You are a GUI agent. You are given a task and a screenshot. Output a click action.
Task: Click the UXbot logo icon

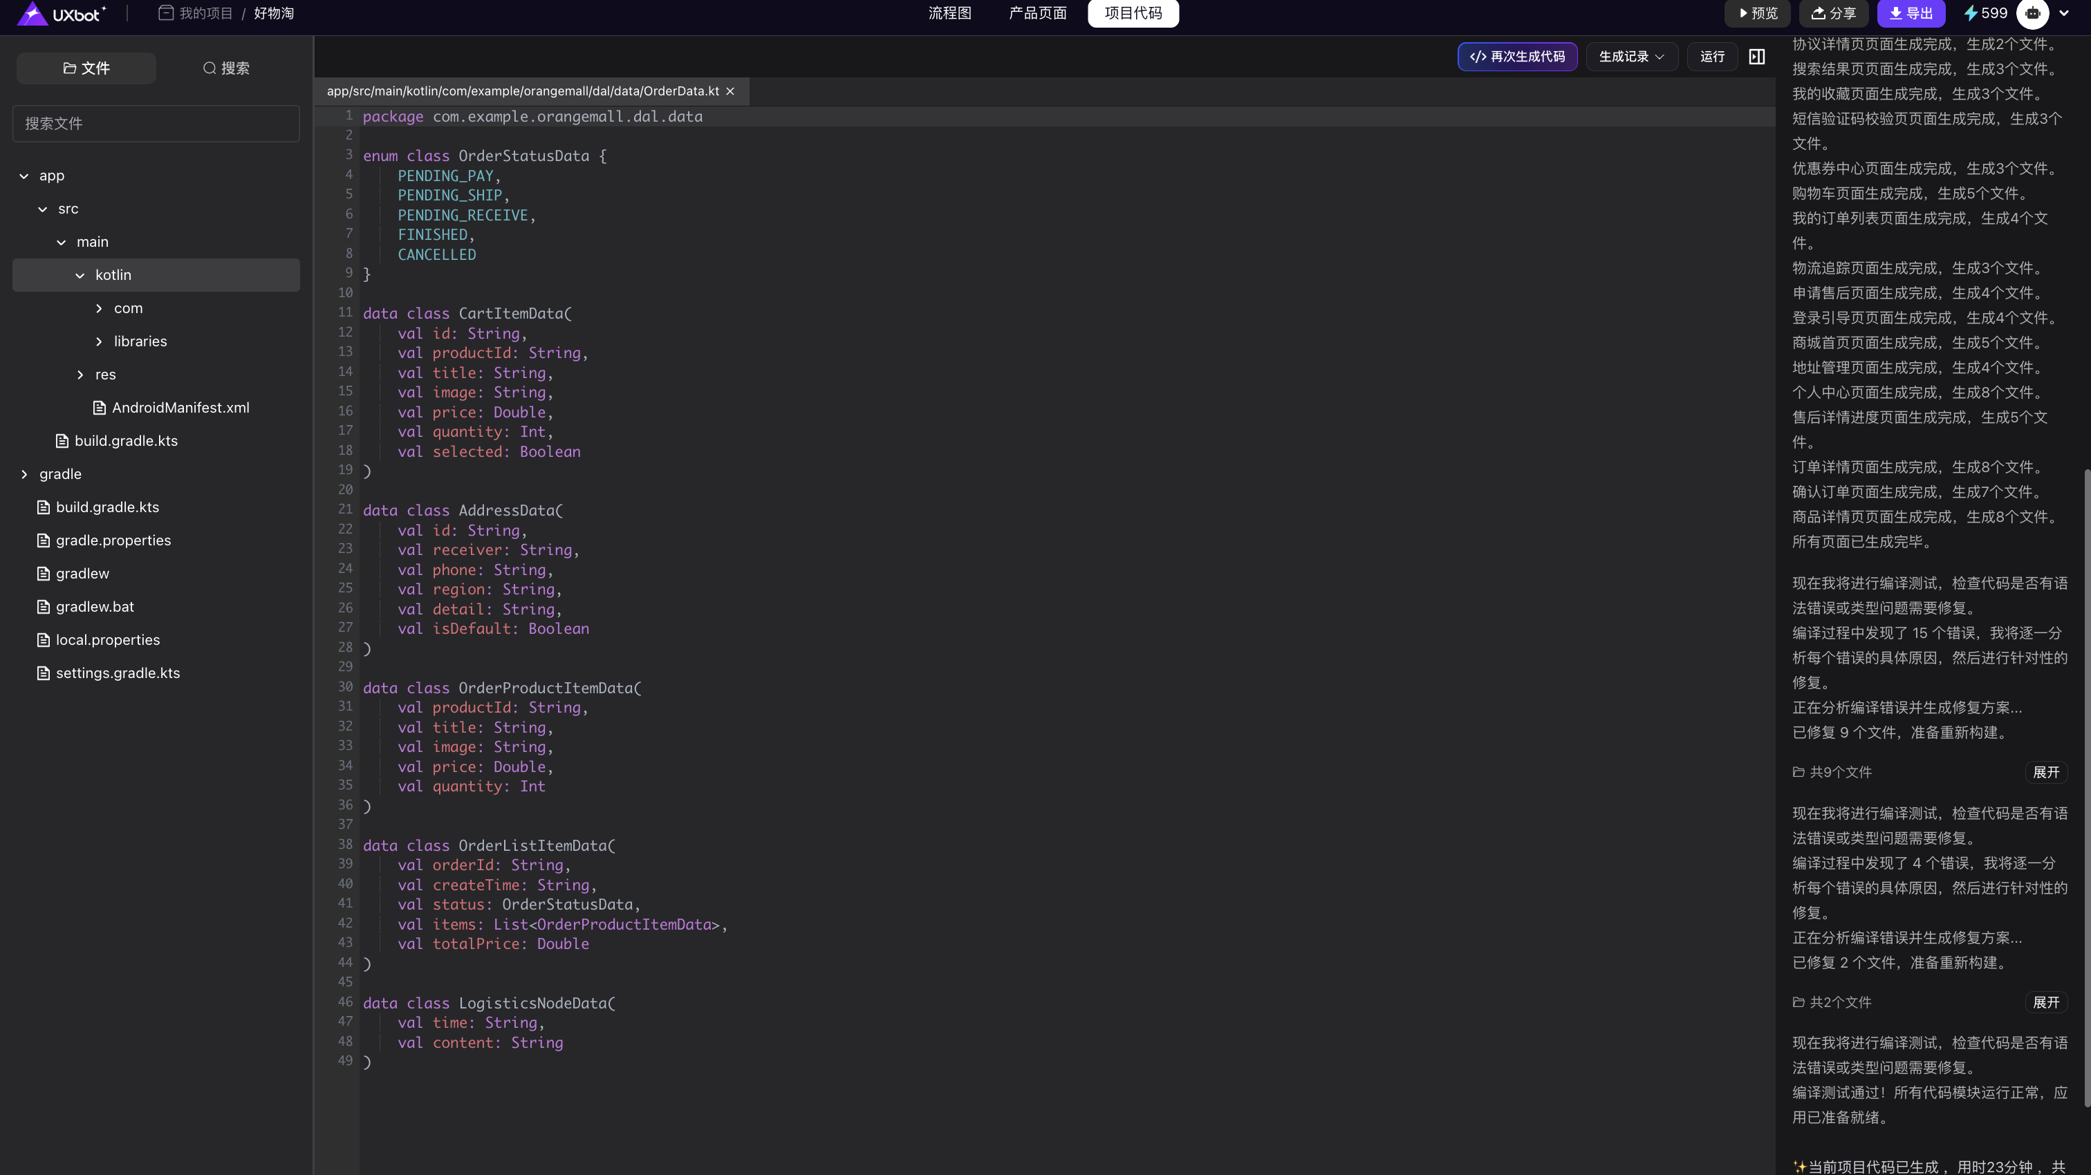(32, 14)
